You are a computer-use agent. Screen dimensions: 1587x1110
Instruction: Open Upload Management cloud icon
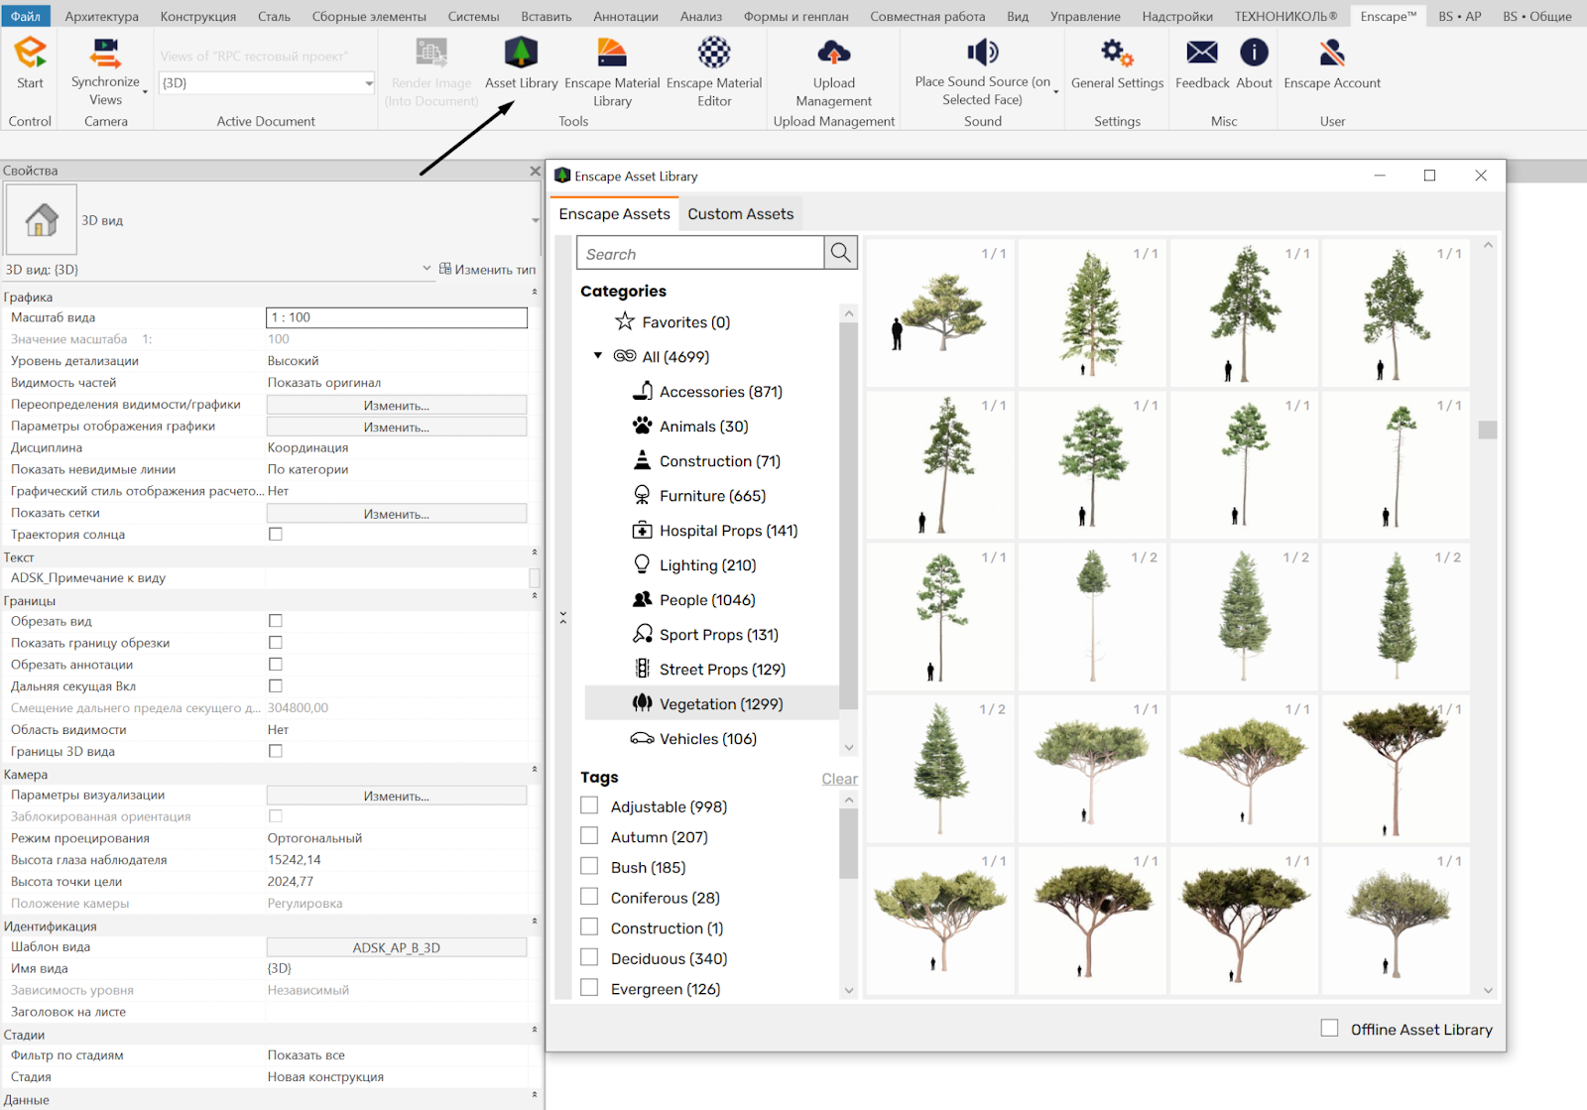(x=833, y=54)
